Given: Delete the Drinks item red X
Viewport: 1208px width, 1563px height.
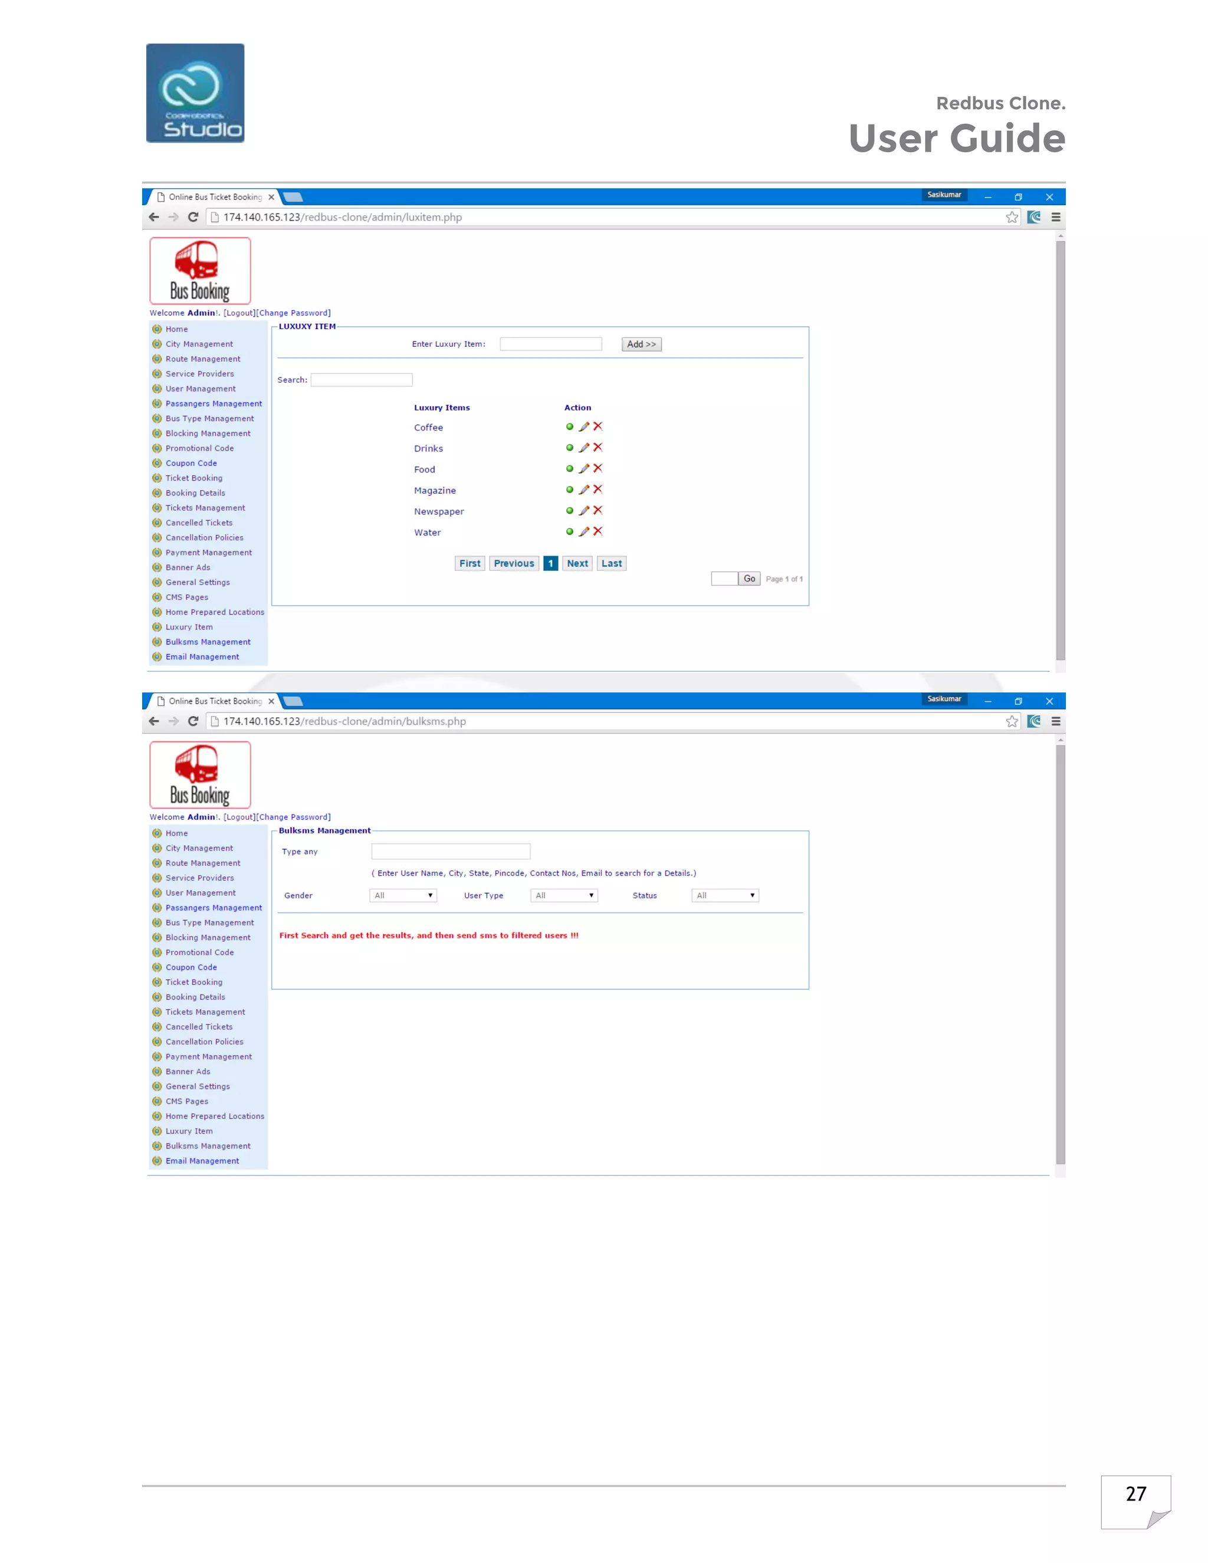Looking at the screenshot, I should pyautogui.click(x=598, y=447).
